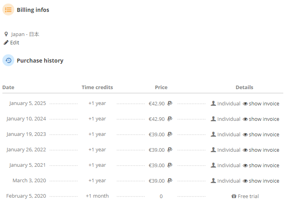
Task: Click the PayPal icon for January 5, 2025
Action: click(170, 103)
